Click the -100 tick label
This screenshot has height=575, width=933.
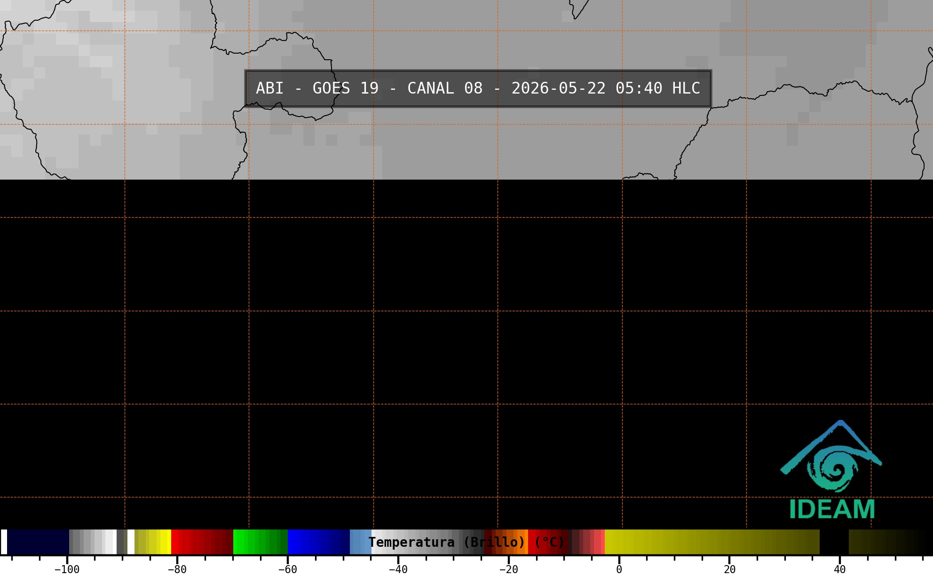coord(67,569)
